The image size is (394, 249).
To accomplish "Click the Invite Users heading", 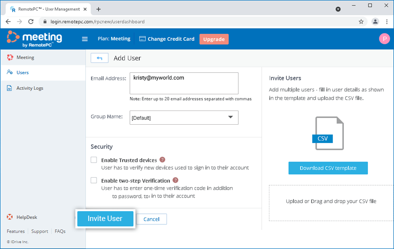I will coord(285,78).
